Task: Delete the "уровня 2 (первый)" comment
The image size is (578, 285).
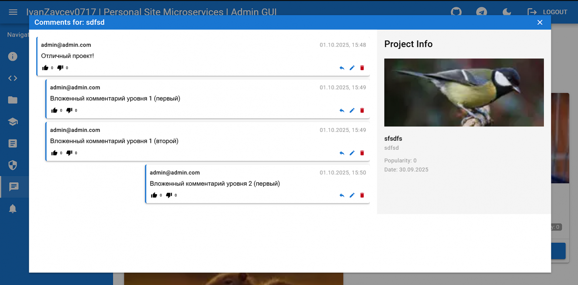Action: [362, 195]
